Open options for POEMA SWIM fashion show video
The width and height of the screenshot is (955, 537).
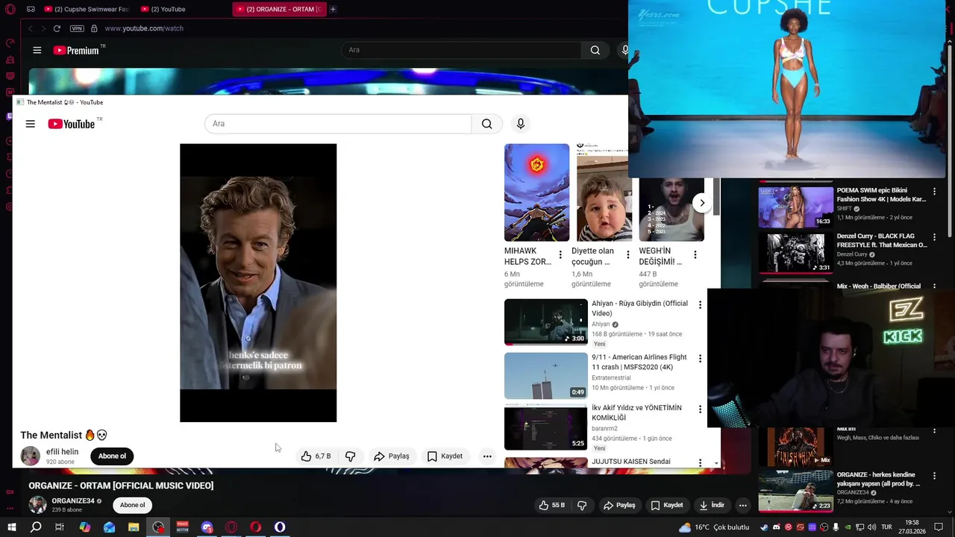pyautogui.click(x=934, y=192)
